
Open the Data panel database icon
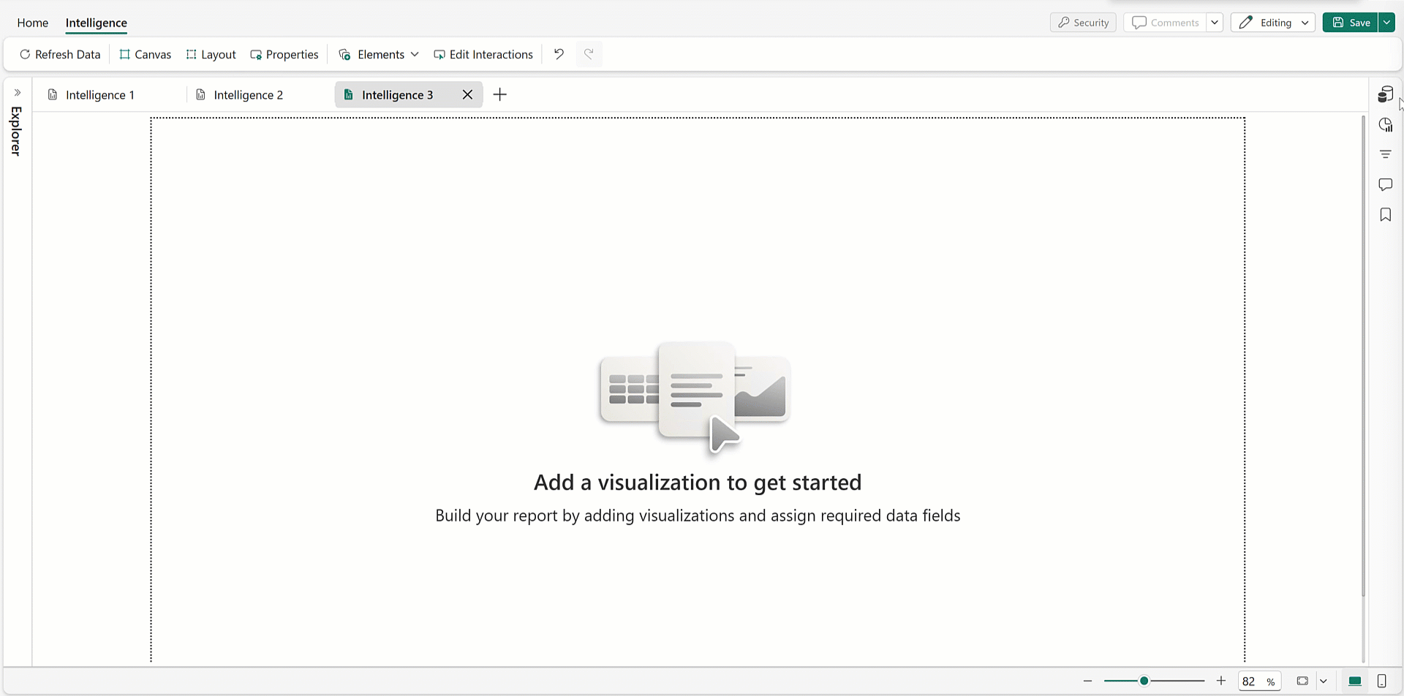[x=1385, y=94]
